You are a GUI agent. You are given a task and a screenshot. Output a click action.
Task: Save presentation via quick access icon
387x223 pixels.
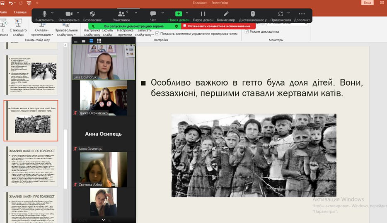tap(2, 3)
